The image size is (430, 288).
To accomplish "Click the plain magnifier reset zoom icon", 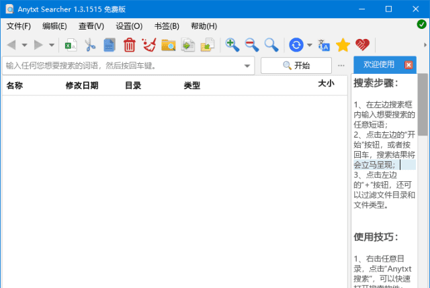I will pos(271,45).
